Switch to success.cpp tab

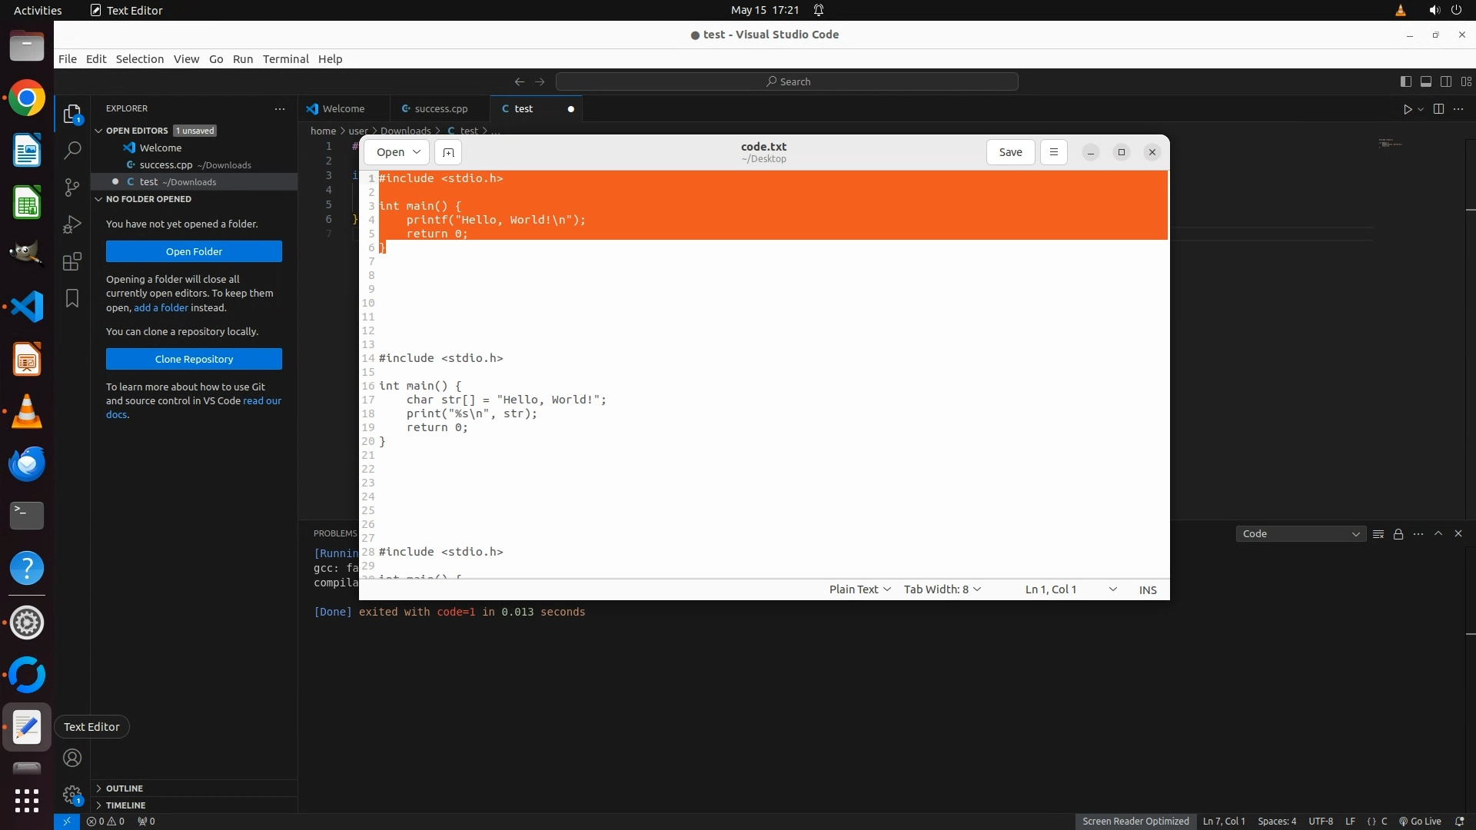pos(440,109)
